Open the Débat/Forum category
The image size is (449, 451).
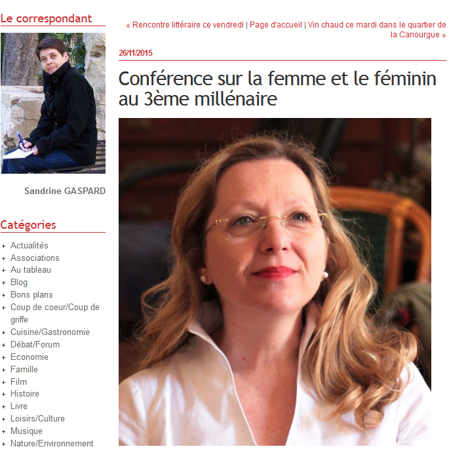(x=35, y=344)
